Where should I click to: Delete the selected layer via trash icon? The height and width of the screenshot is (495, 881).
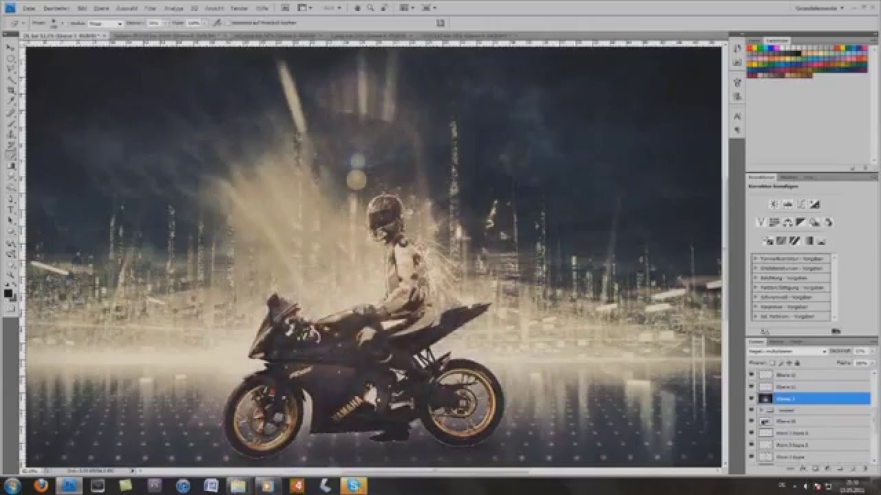[866, 468]
